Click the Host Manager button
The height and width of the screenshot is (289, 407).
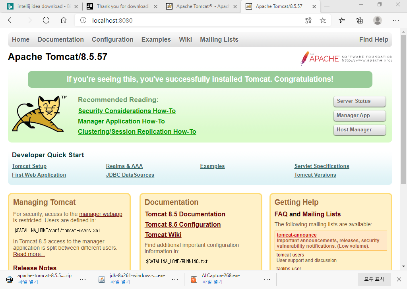[359, 130]
